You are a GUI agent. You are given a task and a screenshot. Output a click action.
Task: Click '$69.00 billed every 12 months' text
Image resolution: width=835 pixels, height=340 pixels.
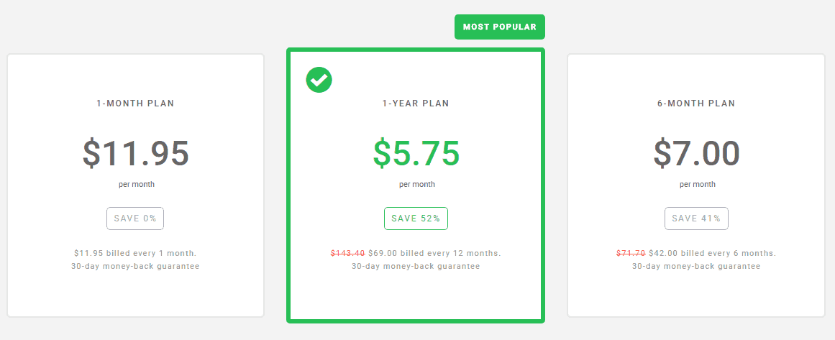click(434, 253)
